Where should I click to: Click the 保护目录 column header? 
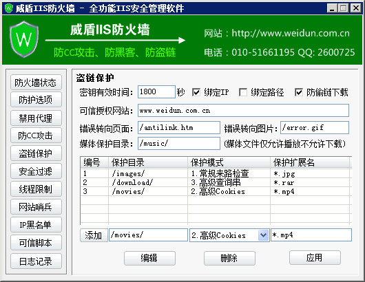point(148,162)
